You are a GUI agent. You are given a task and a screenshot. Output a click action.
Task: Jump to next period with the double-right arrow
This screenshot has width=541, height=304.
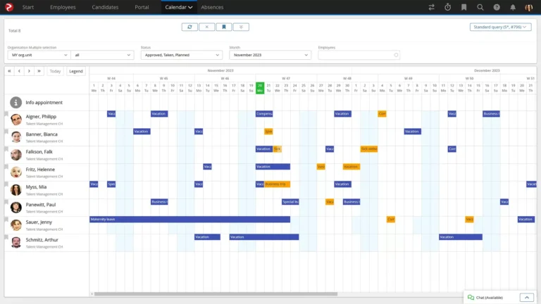(39, 71)
